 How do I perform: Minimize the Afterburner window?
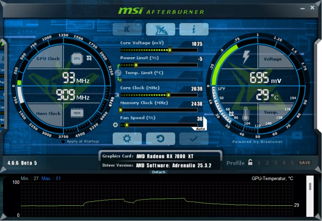tap(303, 8)
